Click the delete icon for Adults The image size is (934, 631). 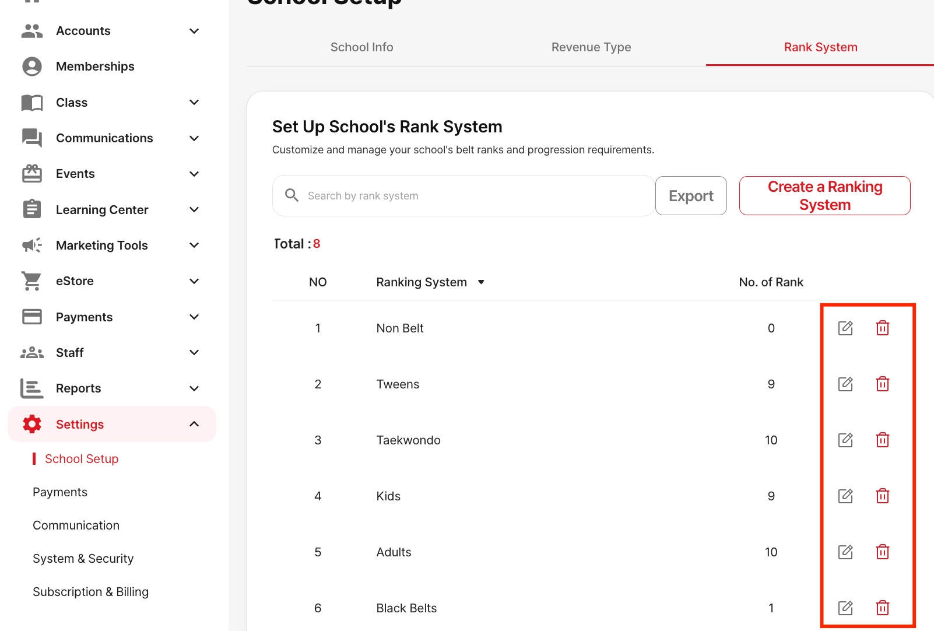[883, 552]
